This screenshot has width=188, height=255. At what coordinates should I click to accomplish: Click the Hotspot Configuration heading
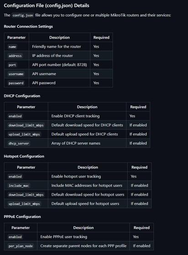click(x=24, y=156)
